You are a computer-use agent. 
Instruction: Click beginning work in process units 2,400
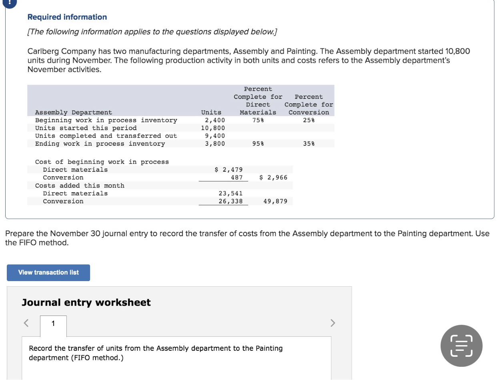(x=215, y=120)
